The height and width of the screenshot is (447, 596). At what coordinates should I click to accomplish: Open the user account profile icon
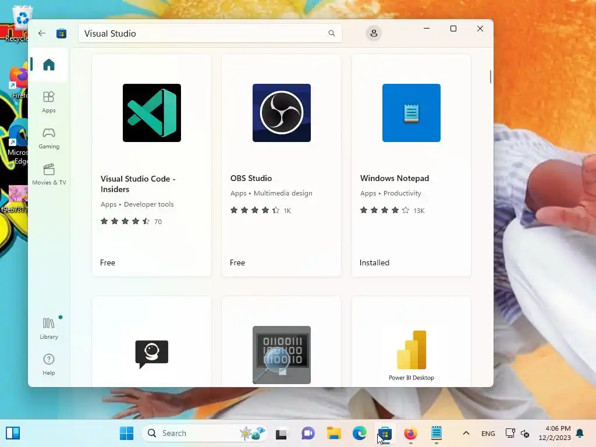click(x=374, y=33)
